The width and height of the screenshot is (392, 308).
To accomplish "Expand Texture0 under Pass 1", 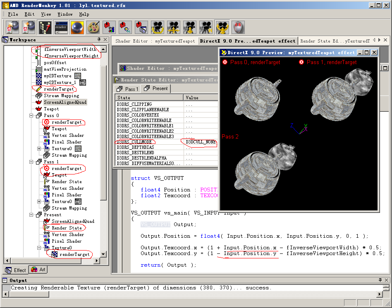I will 39,201.
